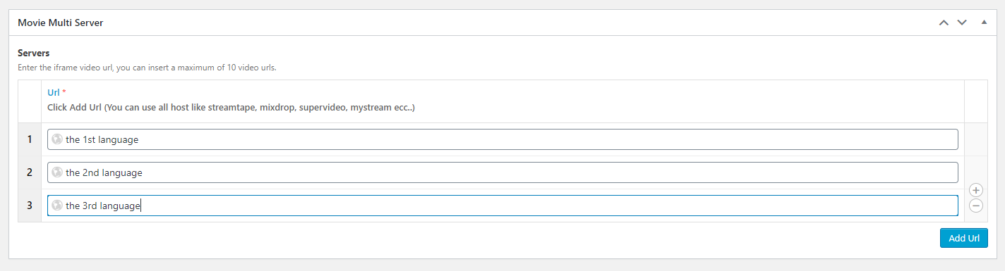Select row 1 order handle
Screen dimensions: 1005x271
(x=30, y=139)
